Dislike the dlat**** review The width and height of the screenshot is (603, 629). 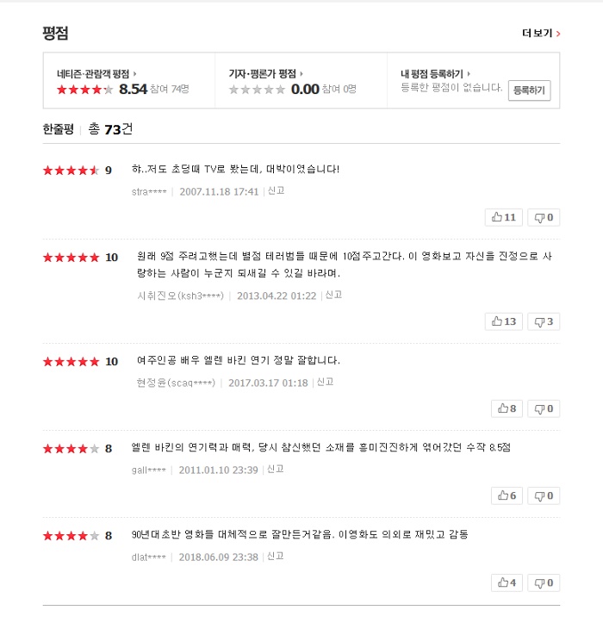(x=544, y=582)
